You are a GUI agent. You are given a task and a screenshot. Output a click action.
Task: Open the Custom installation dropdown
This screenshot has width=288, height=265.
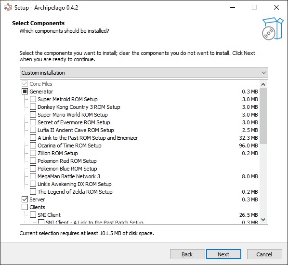144,73
